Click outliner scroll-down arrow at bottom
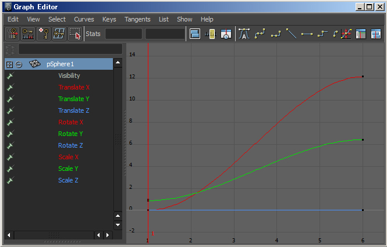 click(x=118, y=225)
